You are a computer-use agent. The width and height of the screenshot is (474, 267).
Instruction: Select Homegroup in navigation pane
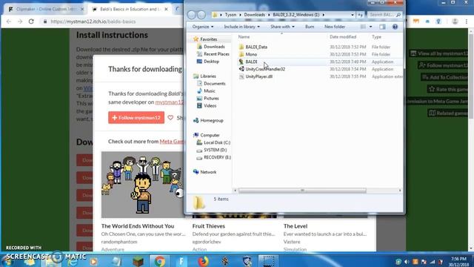tap(208, 120)
